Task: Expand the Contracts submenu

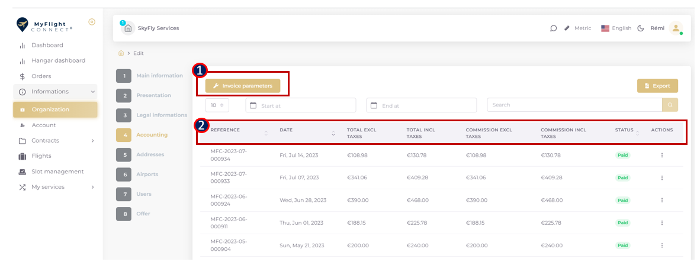Action: 55,141
